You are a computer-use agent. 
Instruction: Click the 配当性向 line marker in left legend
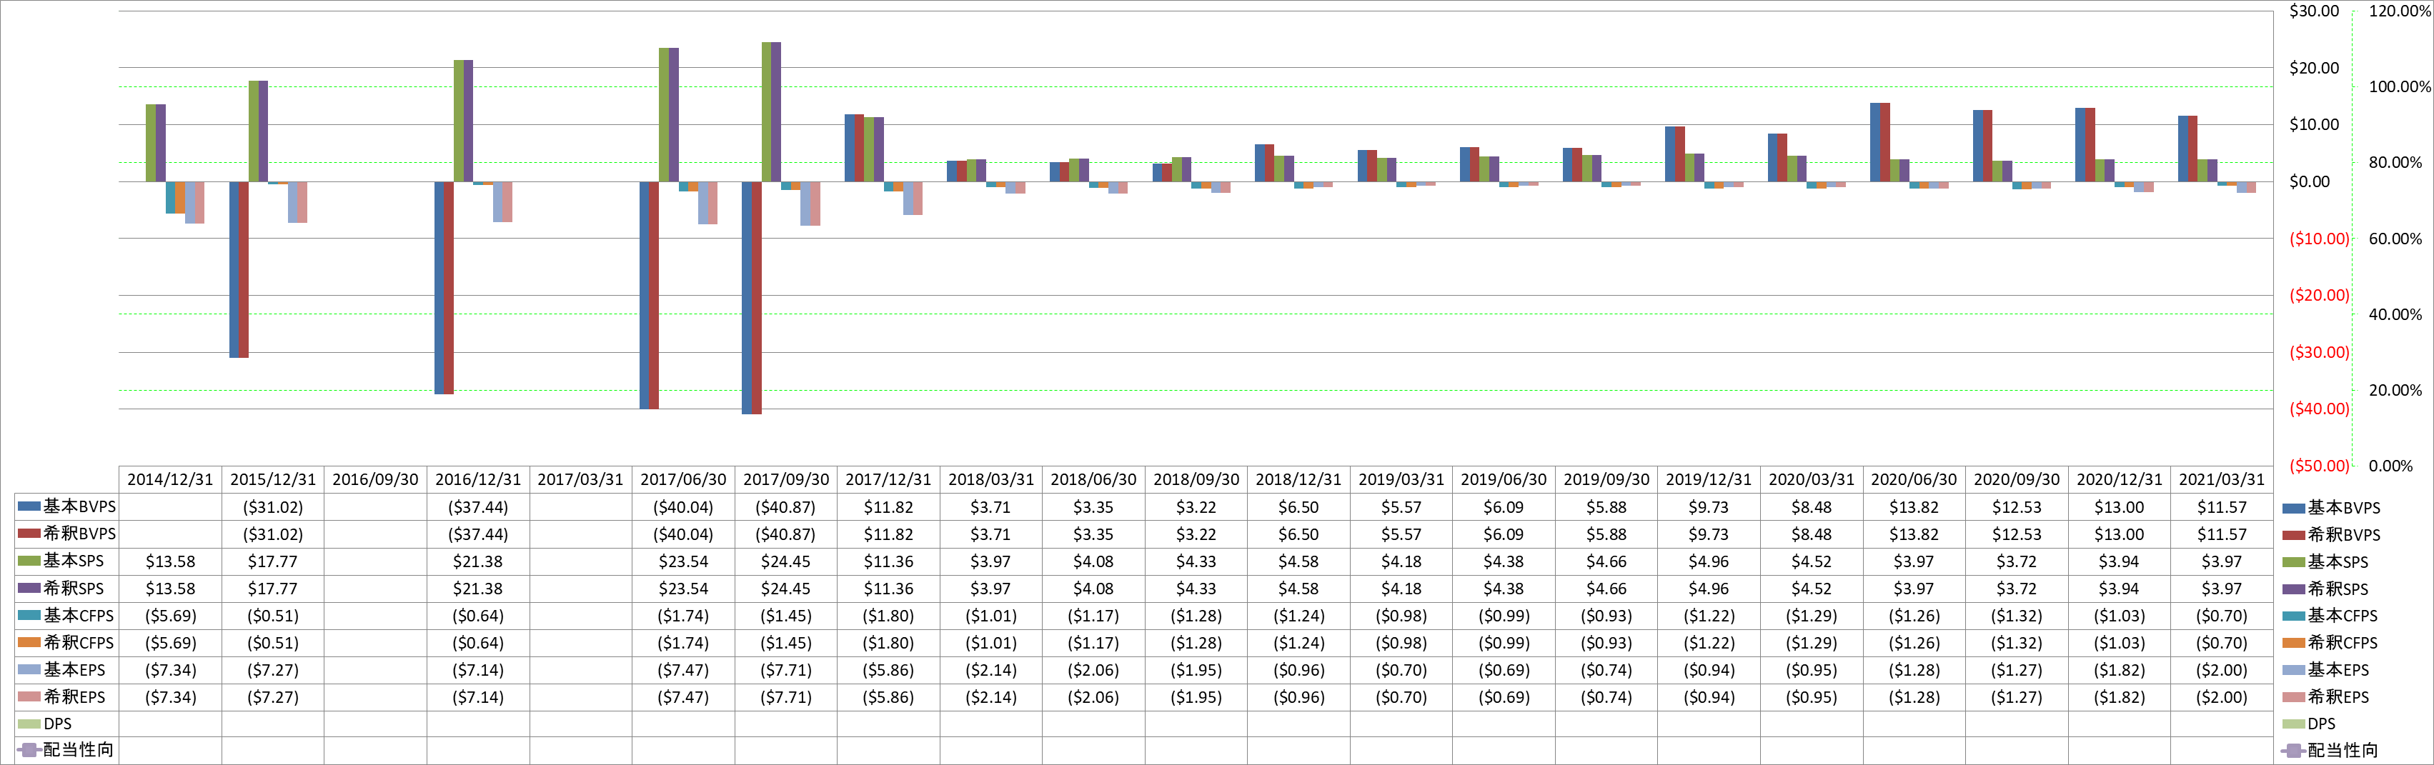(x=29, y=750)
